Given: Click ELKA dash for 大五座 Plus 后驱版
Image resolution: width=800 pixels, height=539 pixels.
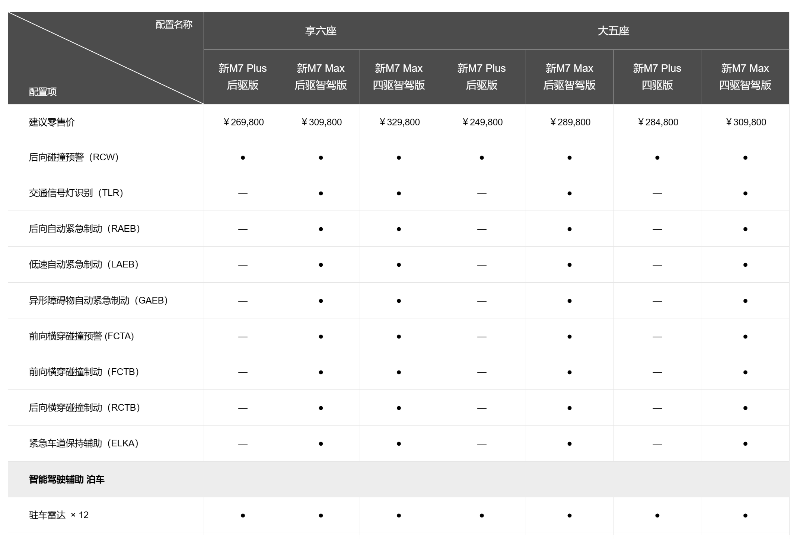Looking at the screenshot, I should pyautogui.click(x=482, y=444).
